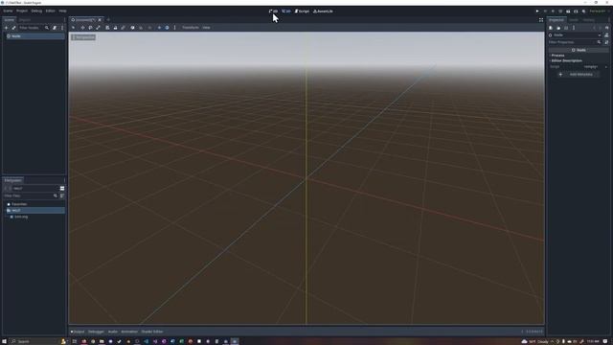Open the viewport Transform menu
The width and height of the screenshot is (613, 345).
191,28
